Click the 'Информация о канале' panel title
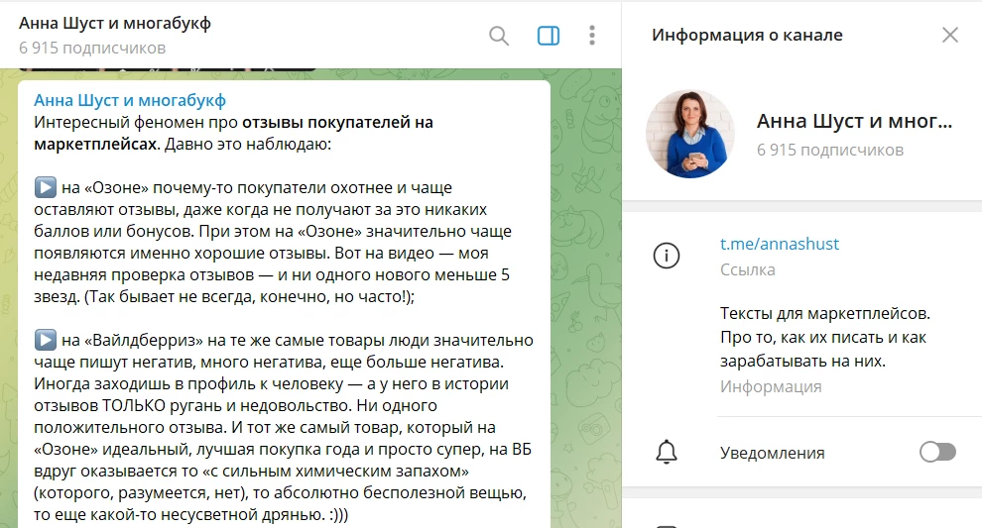This screenshot has width=982, height=528. pyautogui.click(x=747, y=35)
